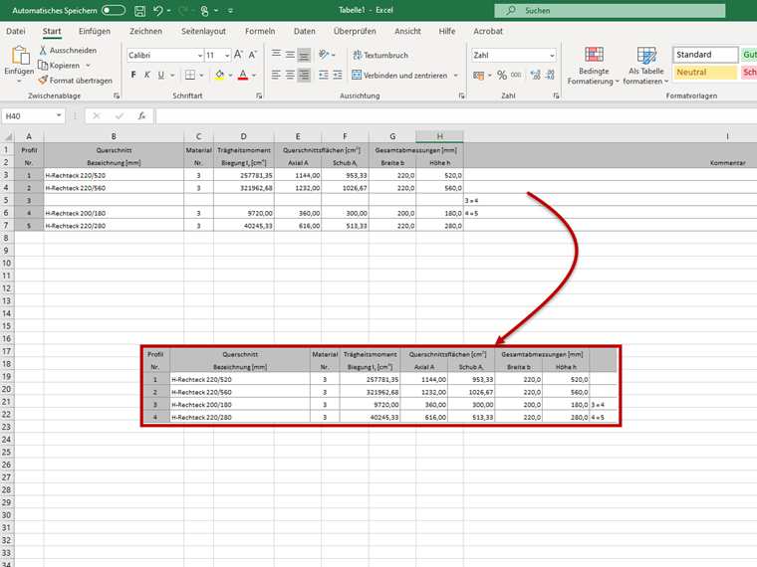Click the save disk icon
757x567 pixels.
[139, 11]
